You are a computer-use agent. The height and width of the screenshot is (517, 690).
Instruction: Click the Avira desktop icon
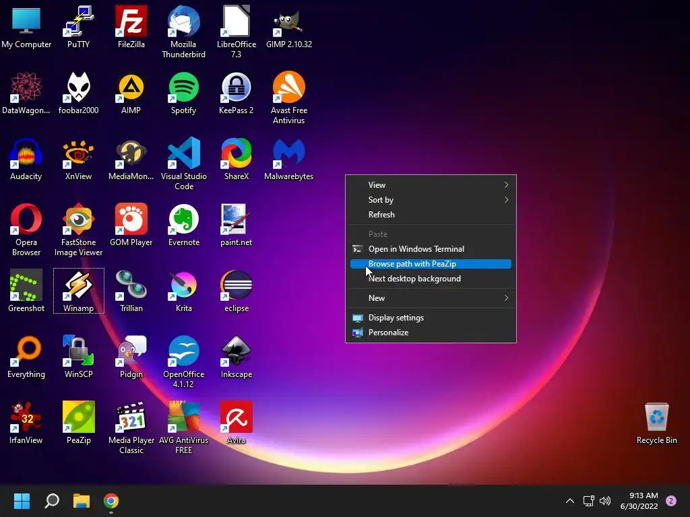[237, 423]
